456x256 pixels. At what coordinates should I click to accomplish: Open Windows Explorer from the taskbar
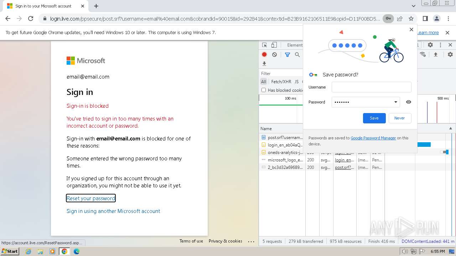click(x=40, y=251)
